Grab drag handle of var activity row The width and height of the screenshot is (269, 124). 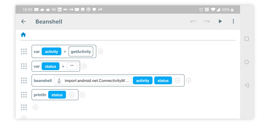pyautogui.click(x=24, y=51)
